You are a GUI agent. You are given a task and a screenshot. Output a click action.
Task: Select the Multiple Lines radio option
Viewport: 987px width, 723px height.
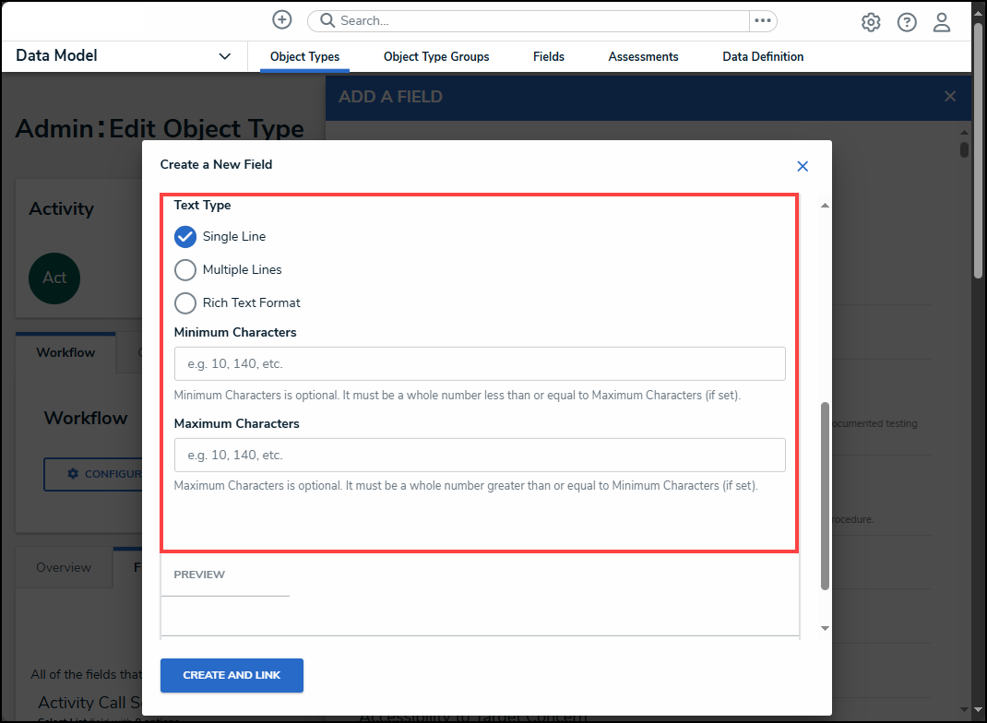coord(185,270)
